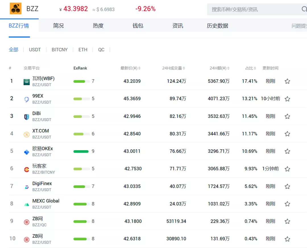Favorite the ZB网 BZZ/USDT row with star
This screenshot has height=248, width=307.
[x=287, y=239]
